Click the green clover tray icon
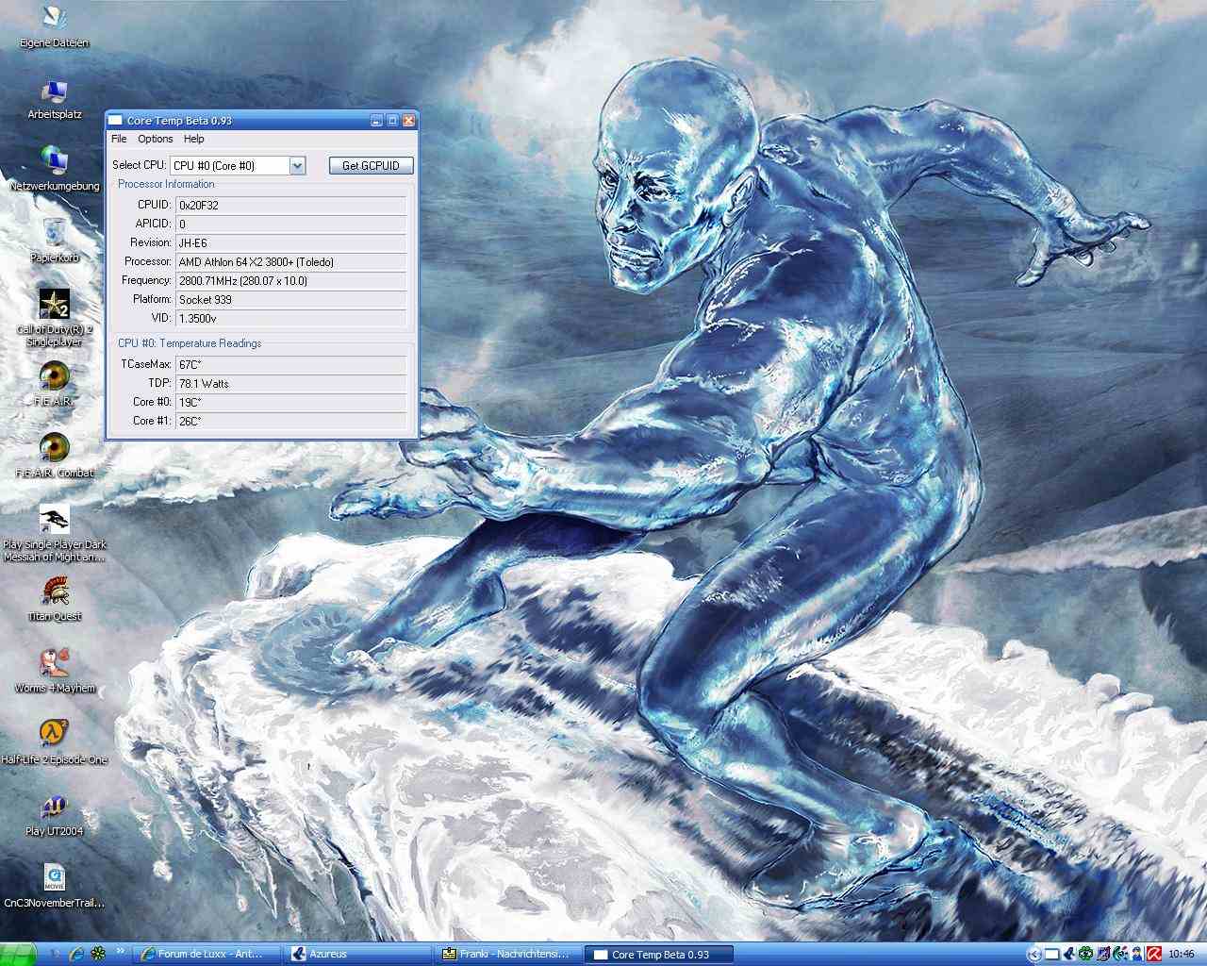 (1086, 954)
